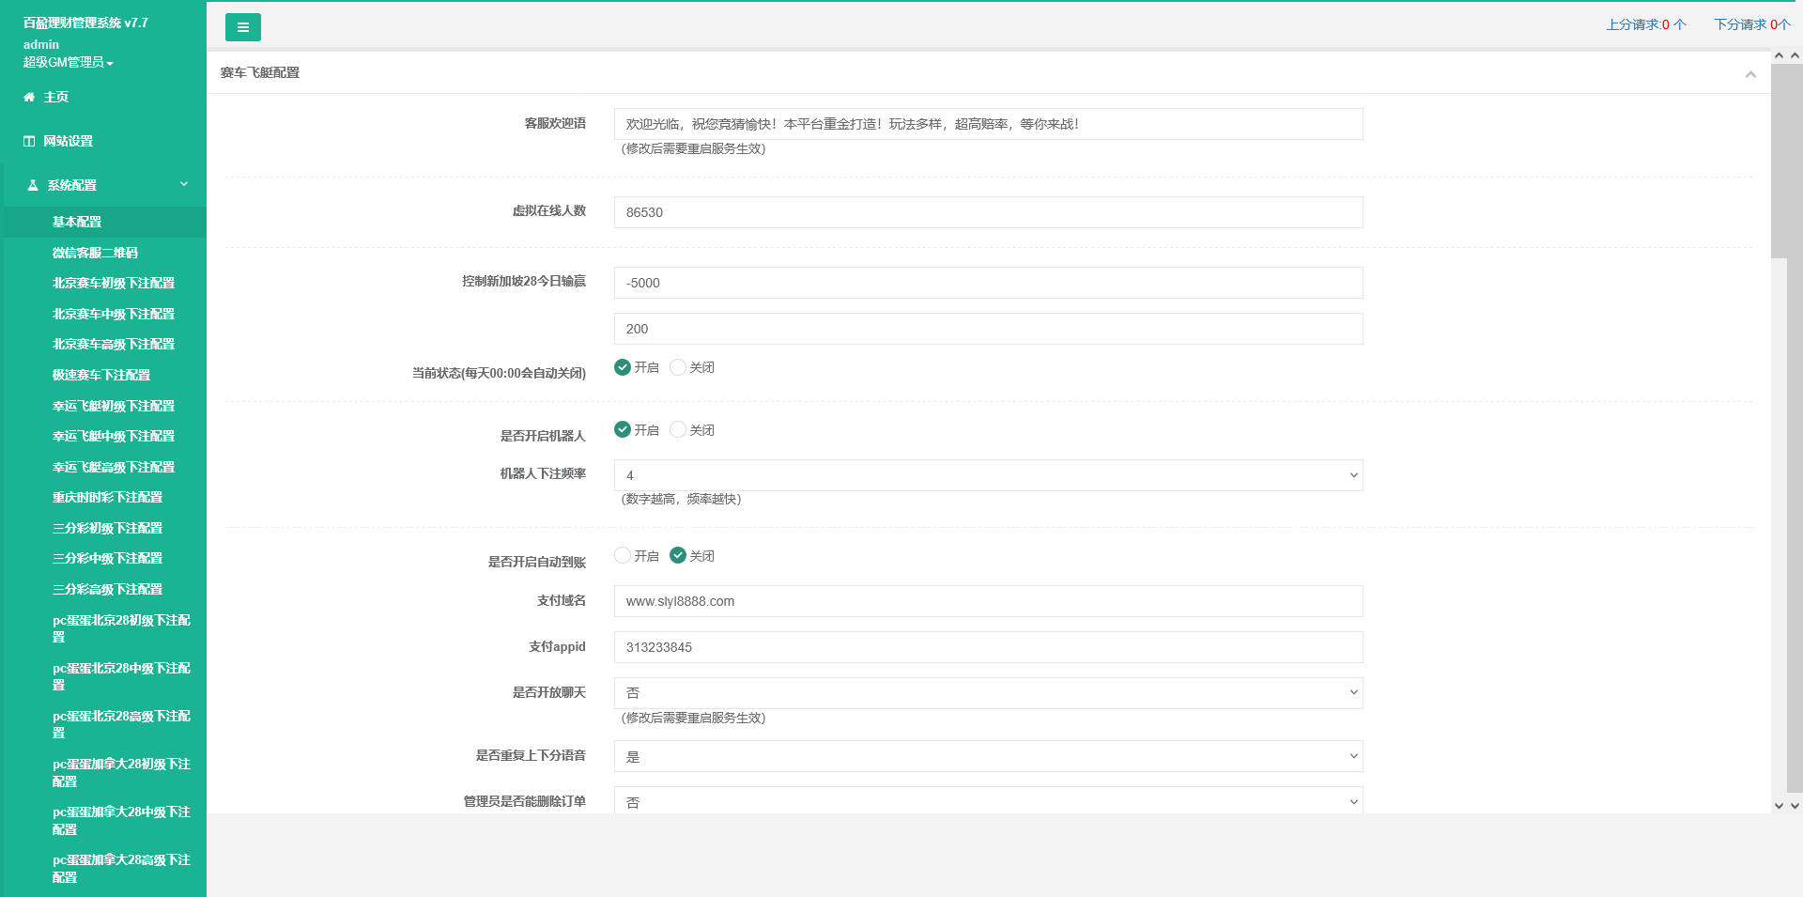The width and height of the screenshot is (1803, 897).
Task: Open the 超级GM管理员 user dropdown
Action: click(x=68, y=62)
